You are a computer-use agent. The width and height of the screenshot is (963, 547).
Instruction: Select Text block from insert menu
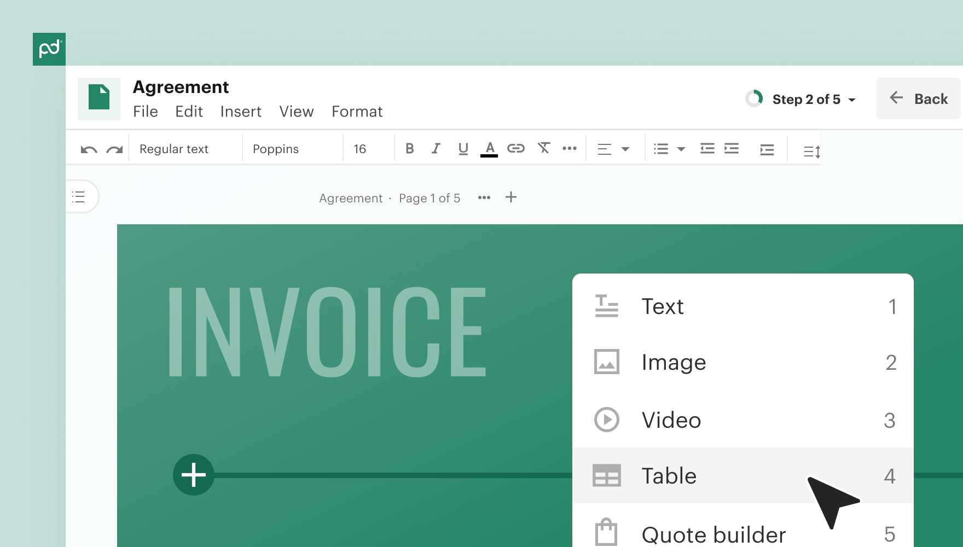point(743,306)
